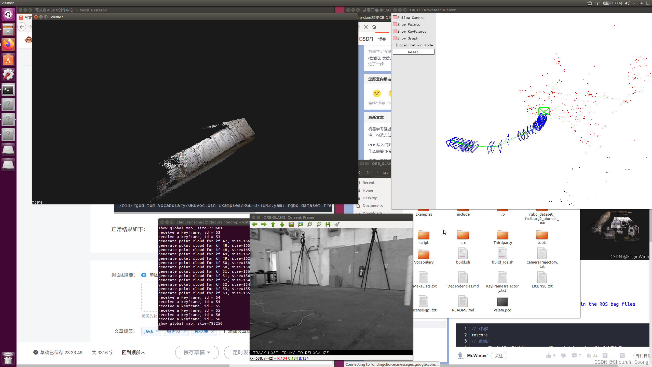Open the Trash in the launcher

point(8,358)
